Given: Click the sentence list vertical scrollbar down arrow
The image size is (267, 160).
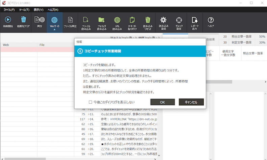Looking at the screenshot, I should [x=159, y=155].
